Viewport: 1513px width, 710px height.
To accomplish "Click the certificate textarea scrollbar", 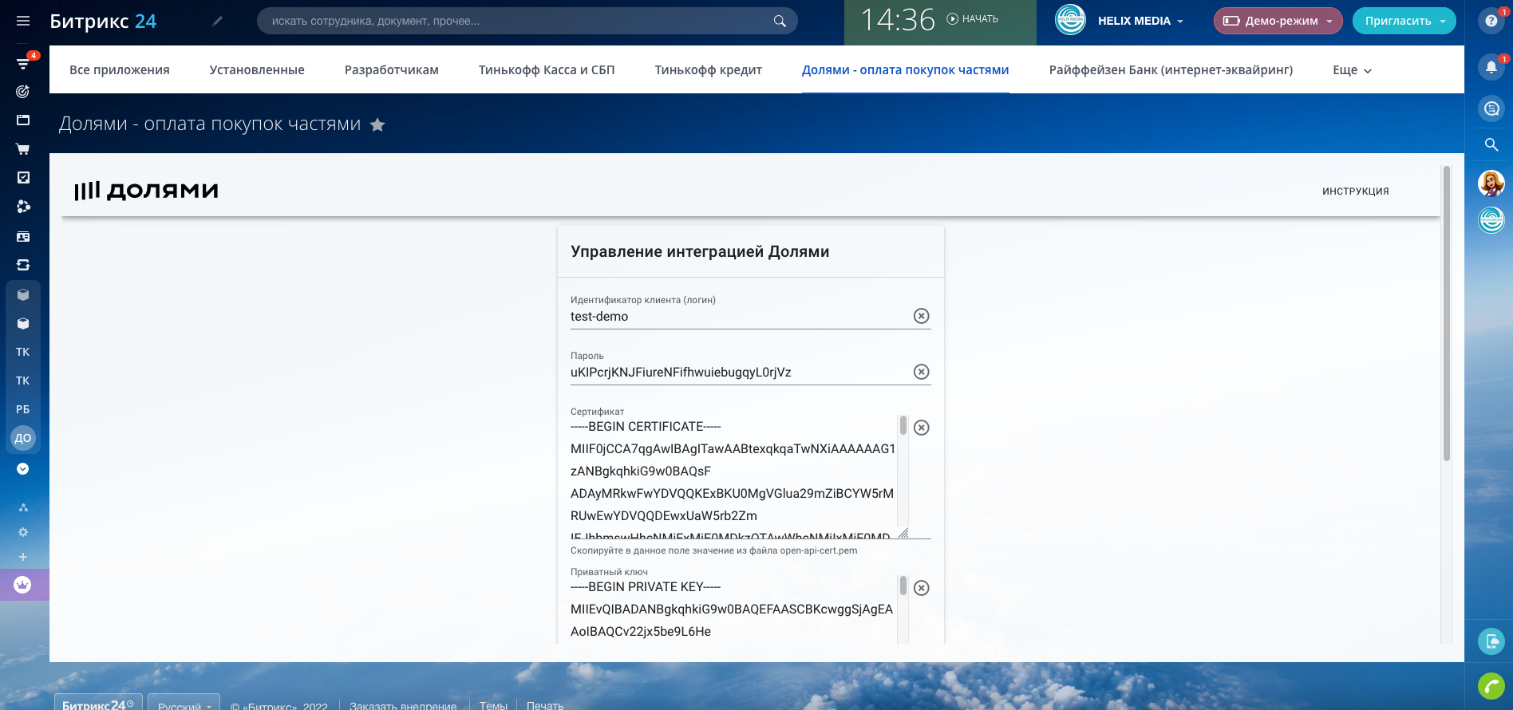I will click(903, 425).
